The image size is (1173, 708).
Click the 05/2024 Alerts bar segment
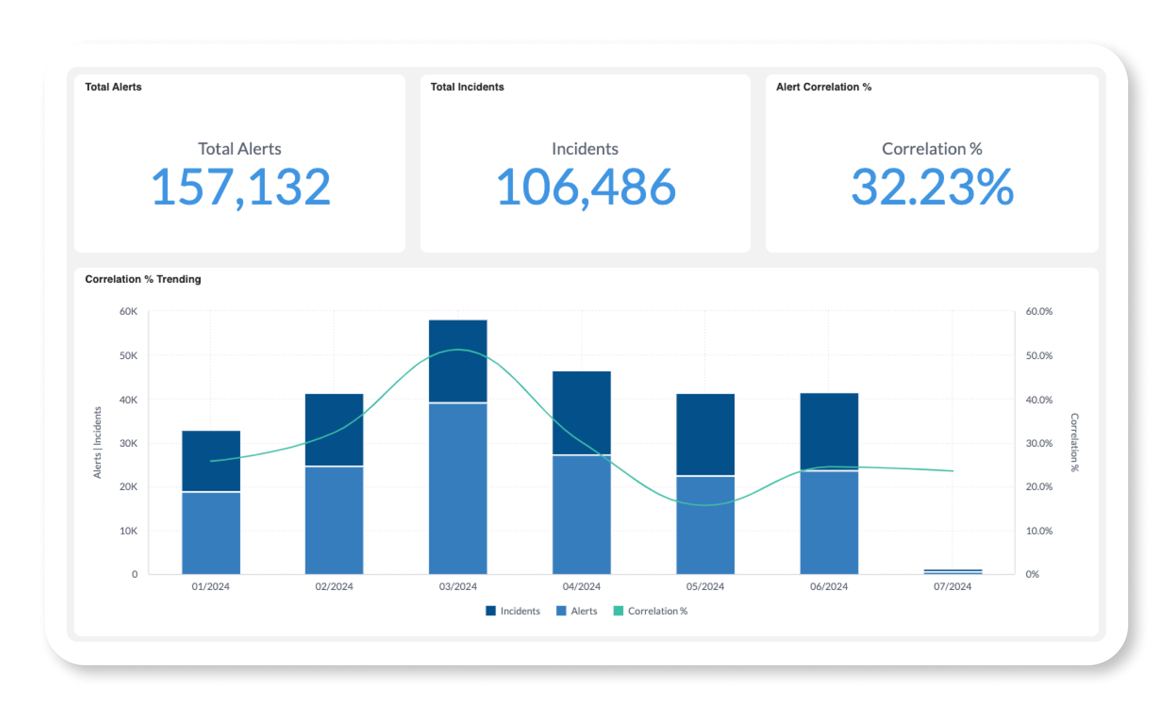point(706,526)
